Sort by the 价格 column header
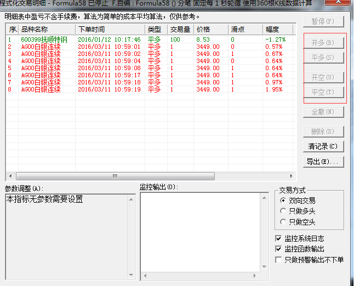The height and width of the screenshot is (286, 354). [x=211, y=30]
